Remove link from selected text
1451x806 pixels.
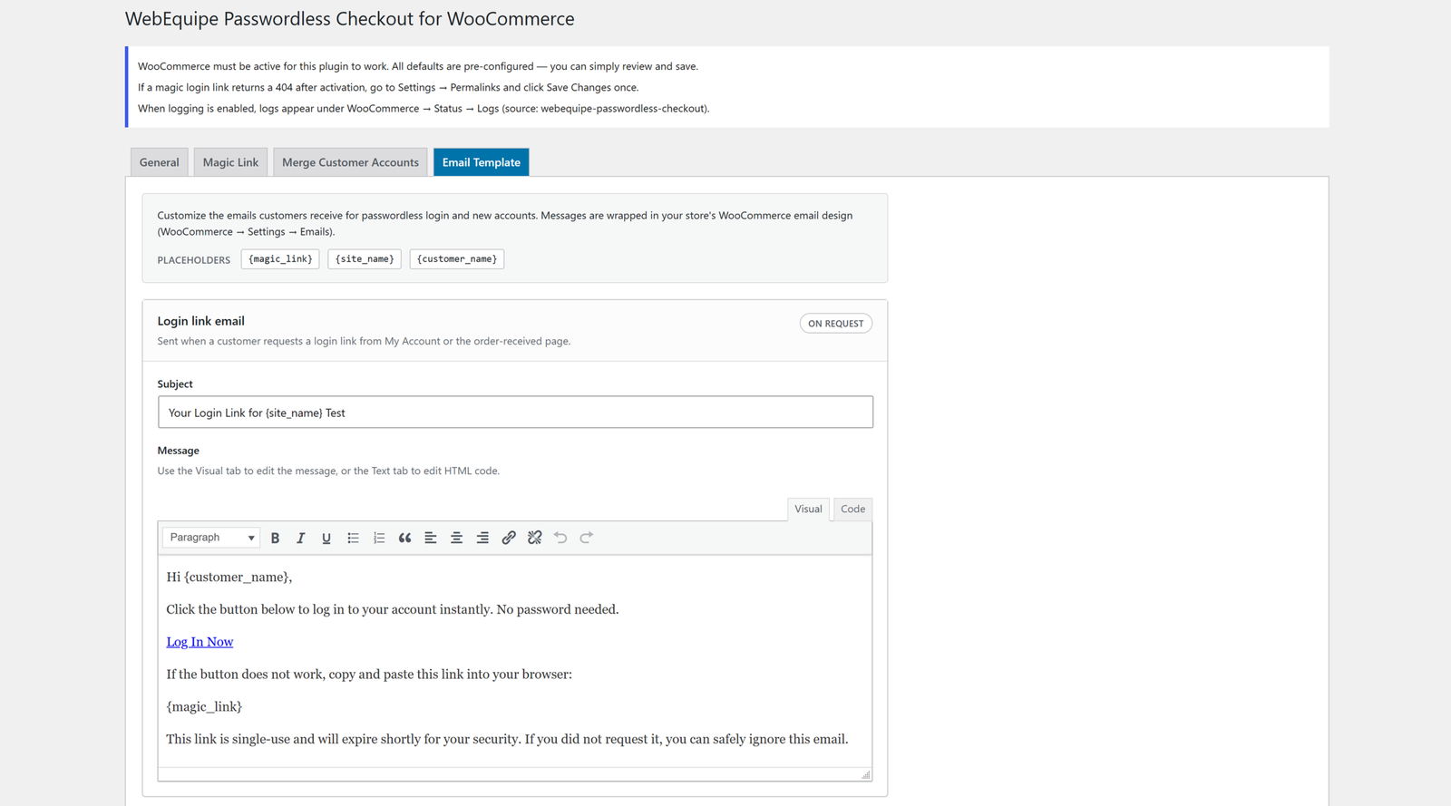(x=534, y=538)
